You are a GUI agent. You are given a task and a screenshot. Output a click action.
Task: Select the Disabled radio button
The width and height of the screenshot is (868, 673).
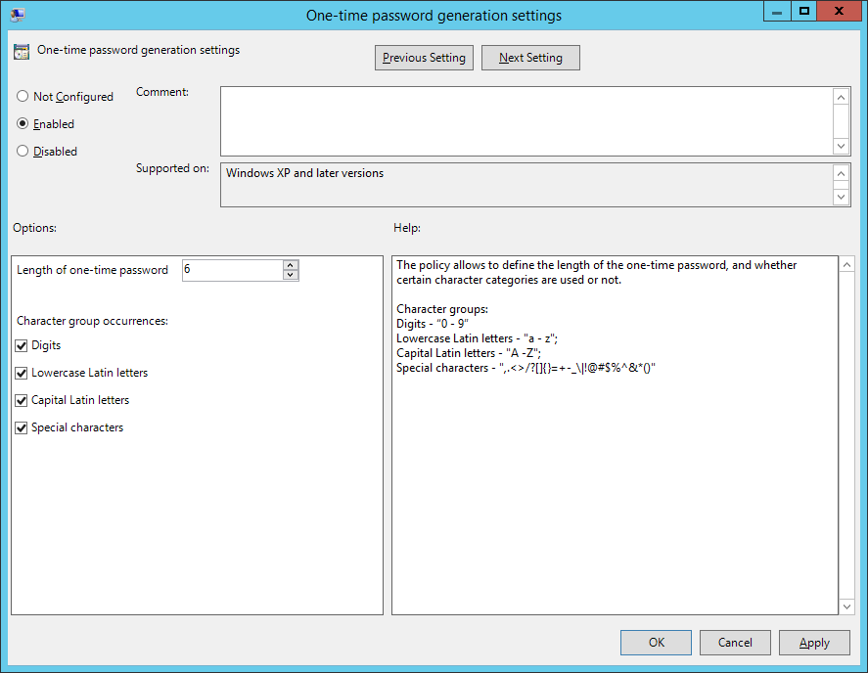(23, 152)
